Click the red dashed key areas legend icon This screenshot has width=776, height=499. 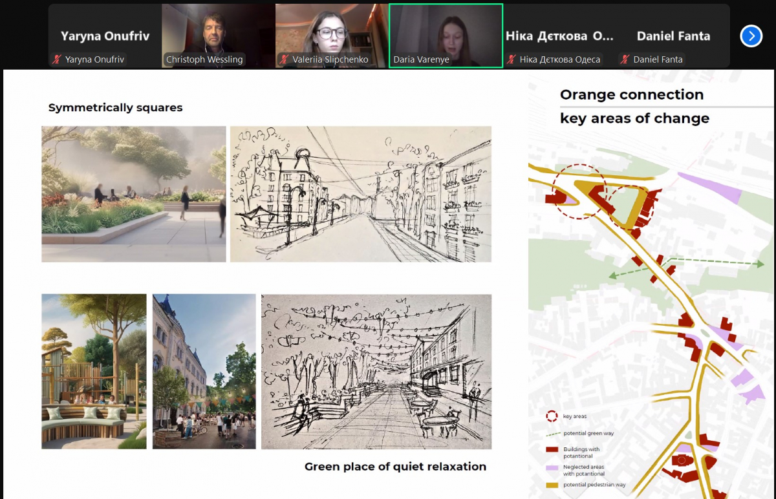click(x=552, y=416)
